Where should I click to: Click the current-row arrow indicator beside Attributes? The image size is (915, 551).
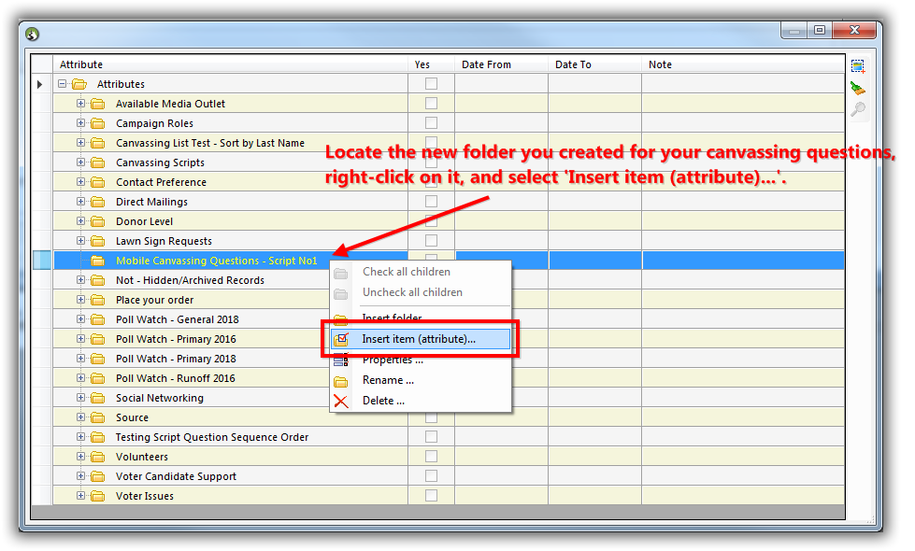click(x=39, y=84)
